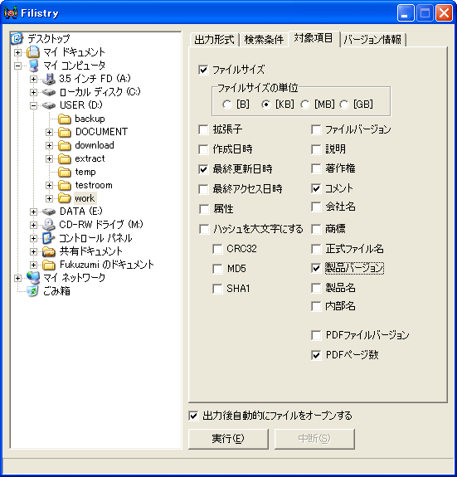The height and width of the screenshot is (477, 457).
Task: Click the 実行(E) button
Action: (x=228, y=439)
